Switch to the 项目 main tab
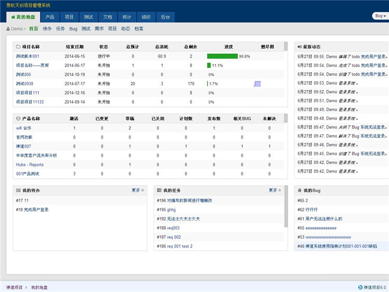This screenshot has height=292, width=389. pos(69,17)
